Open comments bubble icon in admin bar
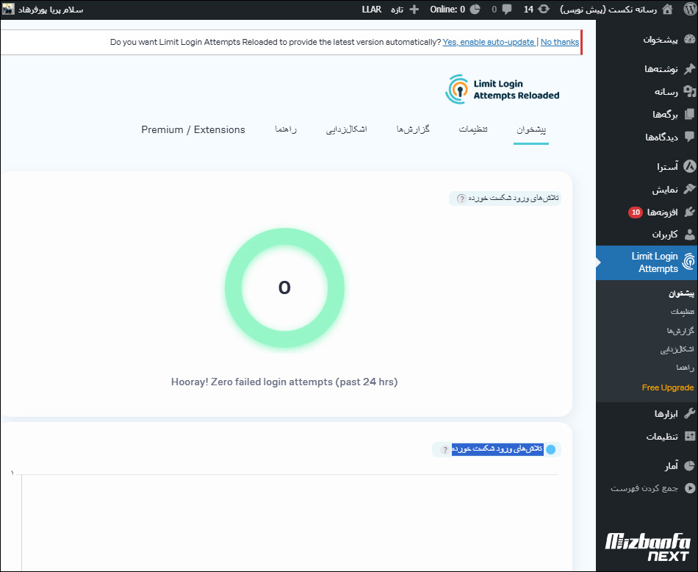This screenshot has width=698, height=572. [506, 10]
